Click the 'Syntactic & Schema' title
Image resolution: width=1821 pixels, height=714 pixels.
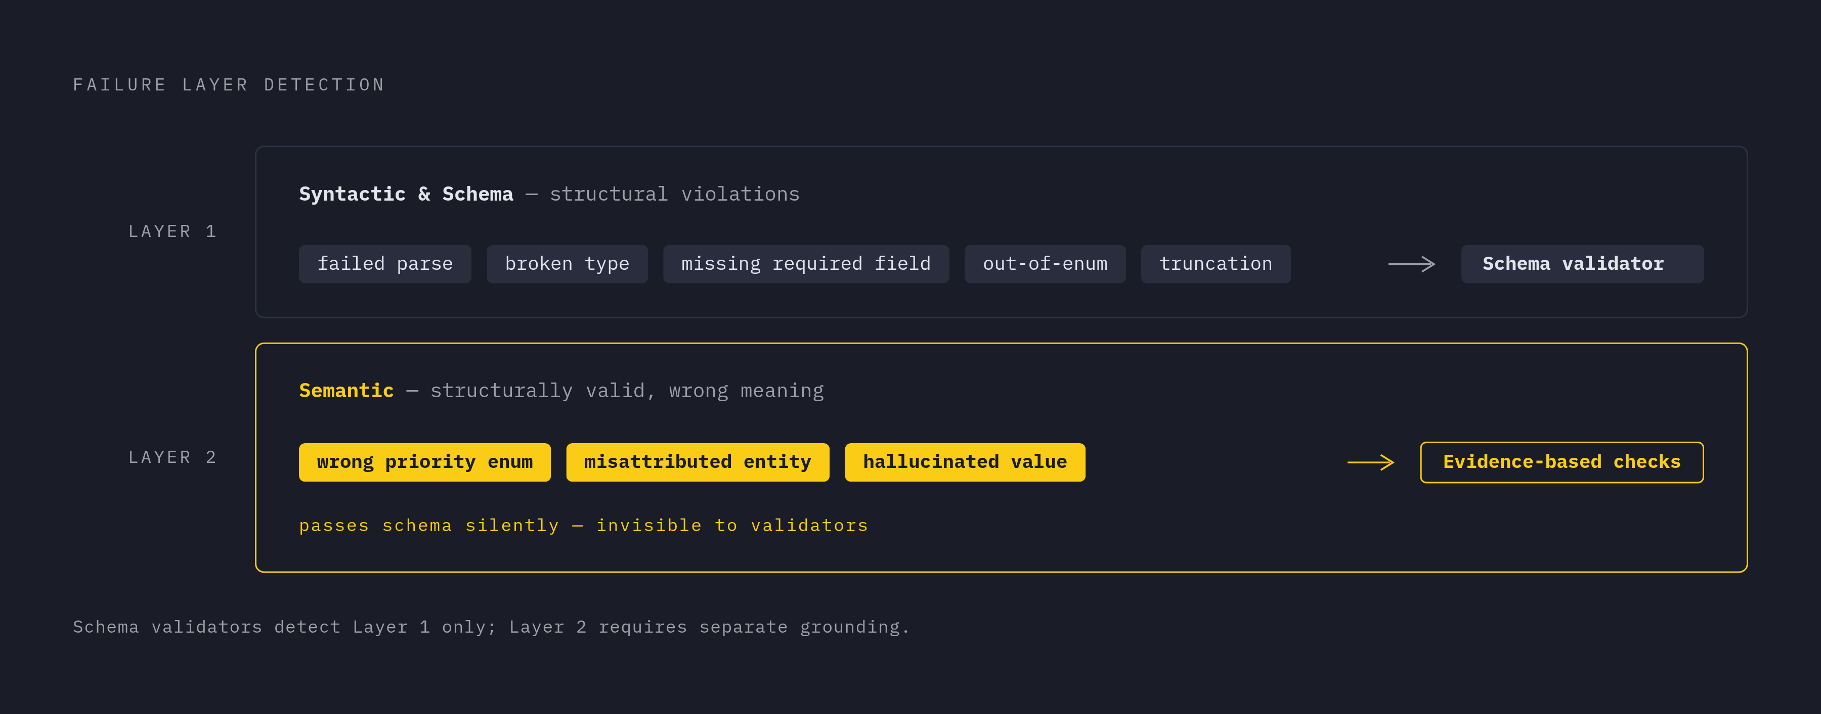pos(406,194)
